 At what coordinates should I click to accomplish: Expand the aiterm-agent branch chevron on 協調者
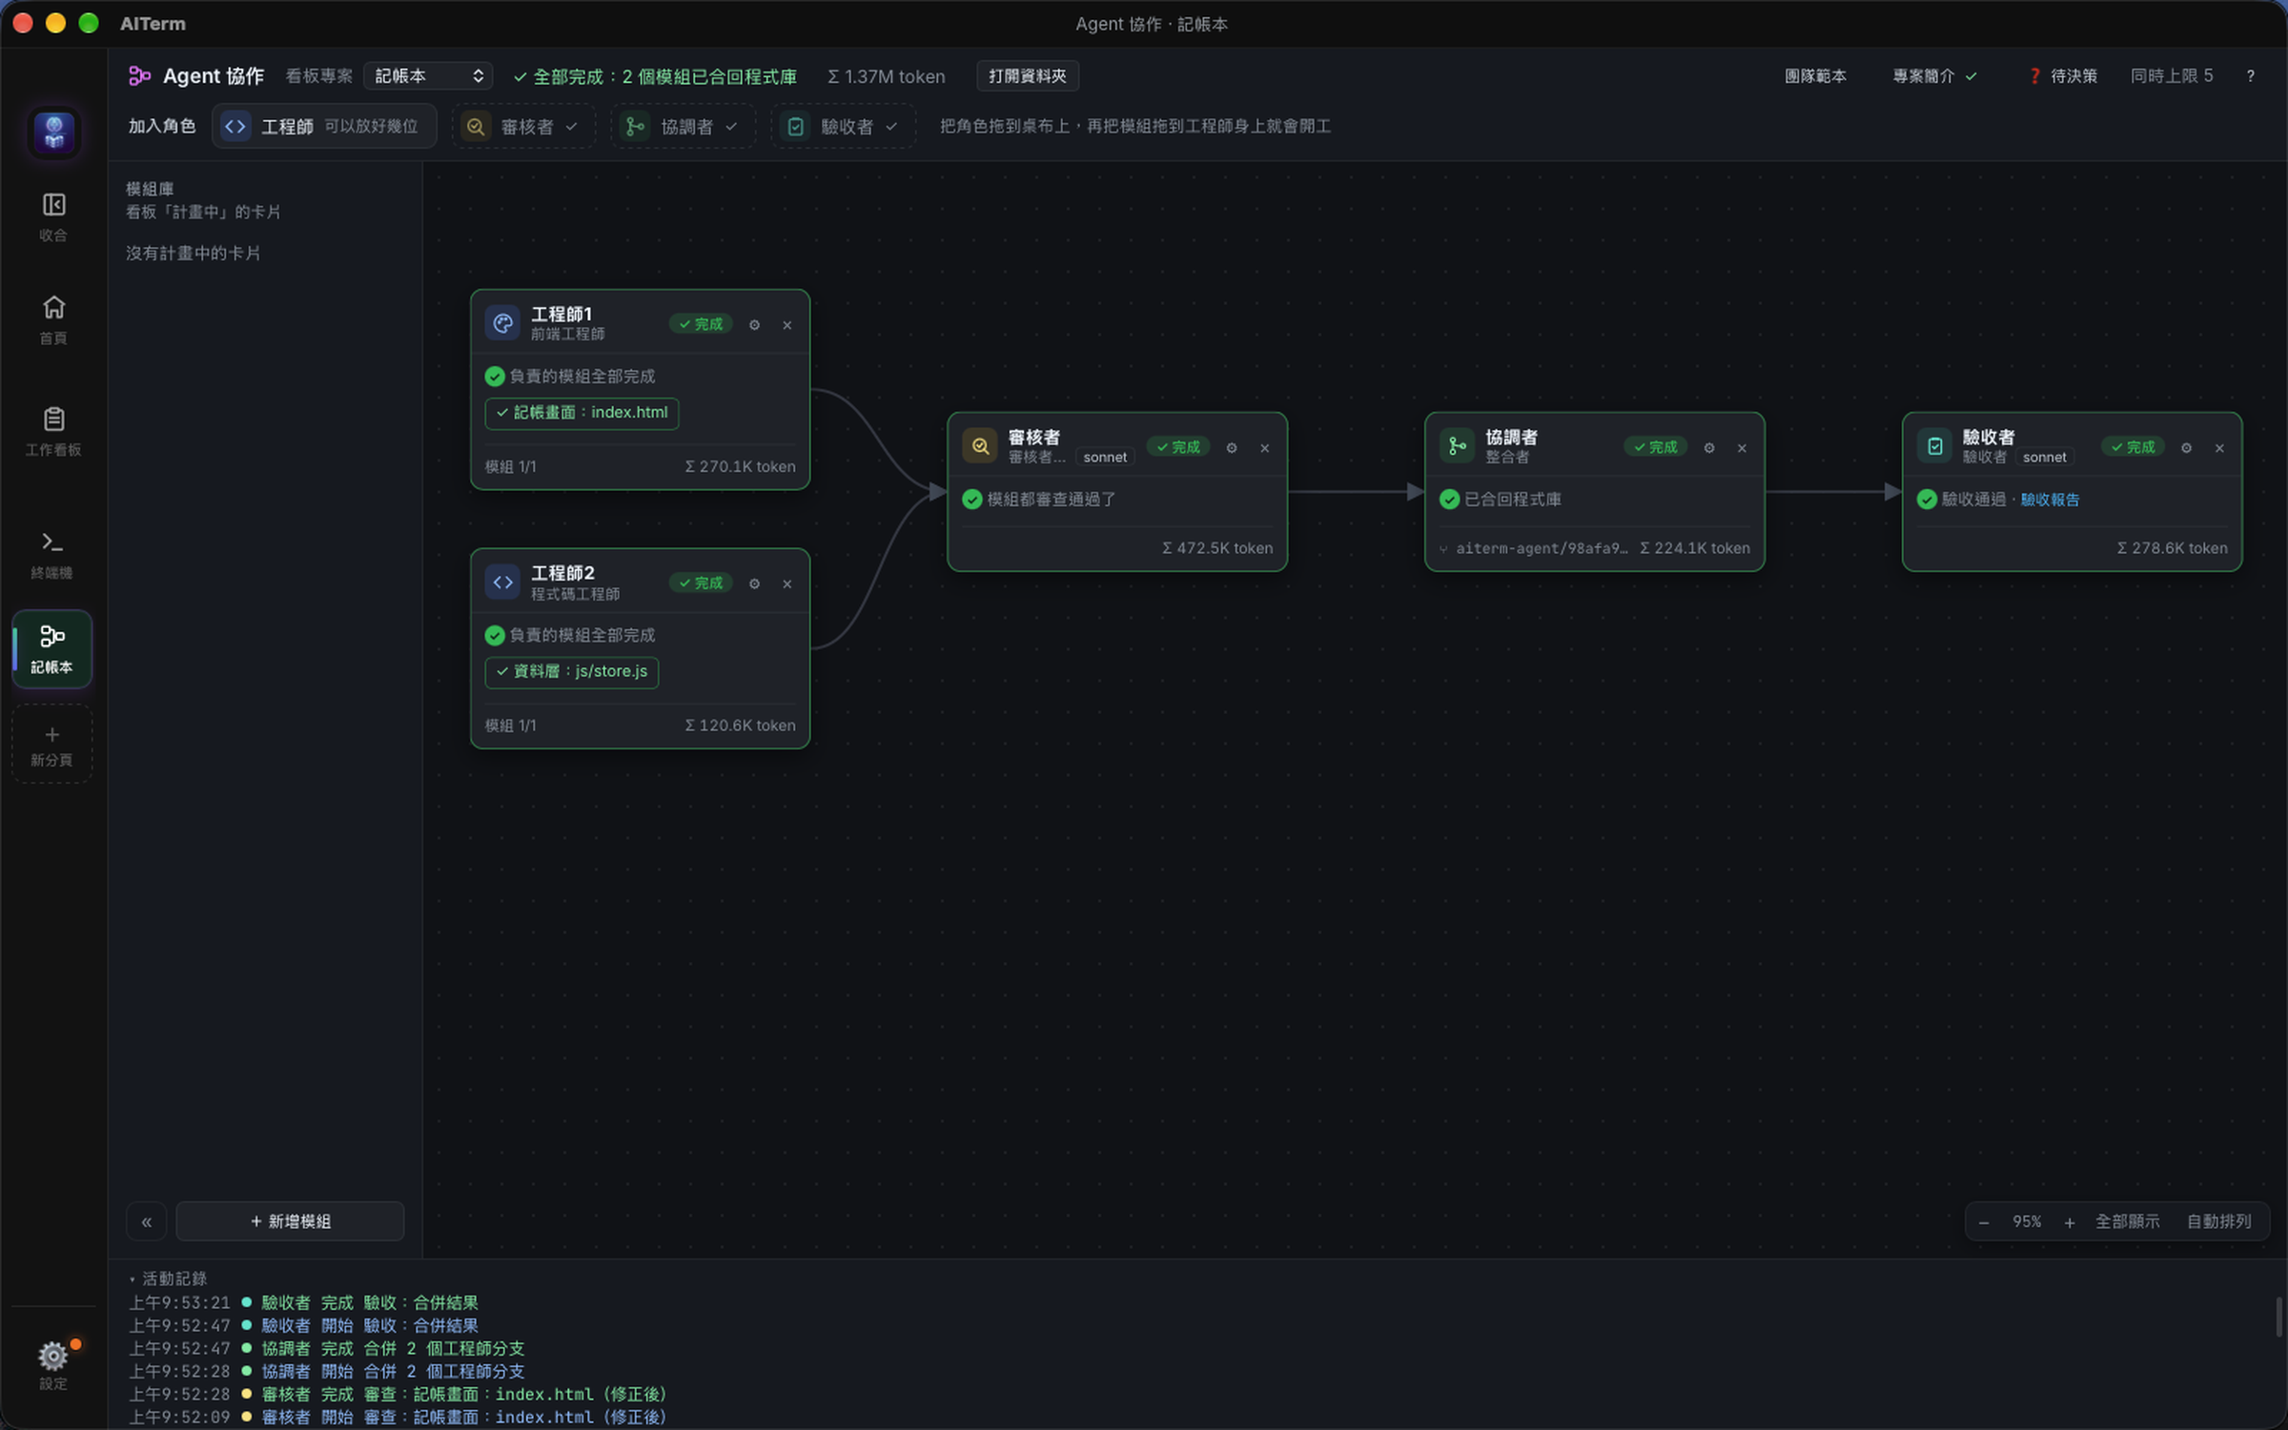(x=1443, y=549)
